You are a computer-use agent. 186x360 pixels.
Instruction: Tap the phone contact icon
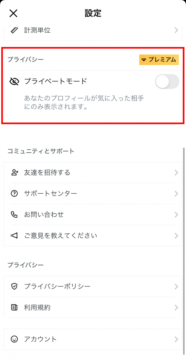coord(14,215)
